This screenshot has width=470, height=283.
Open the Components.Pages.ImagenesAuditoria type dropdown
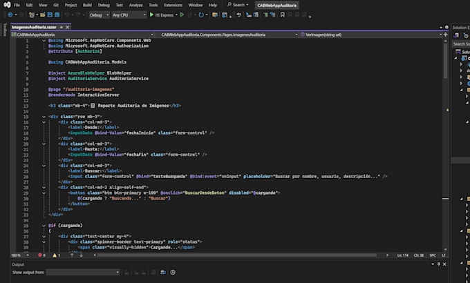click(228, 35)
